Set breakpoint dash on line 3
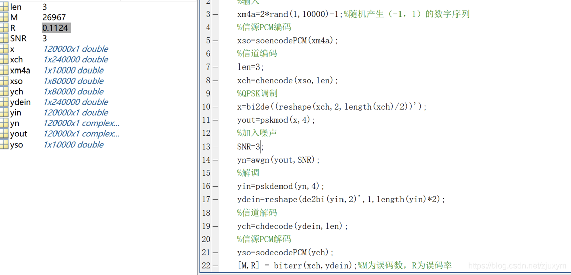Image resolution: width=571 pixels, height=275 pixels. (x=215, y=14)
